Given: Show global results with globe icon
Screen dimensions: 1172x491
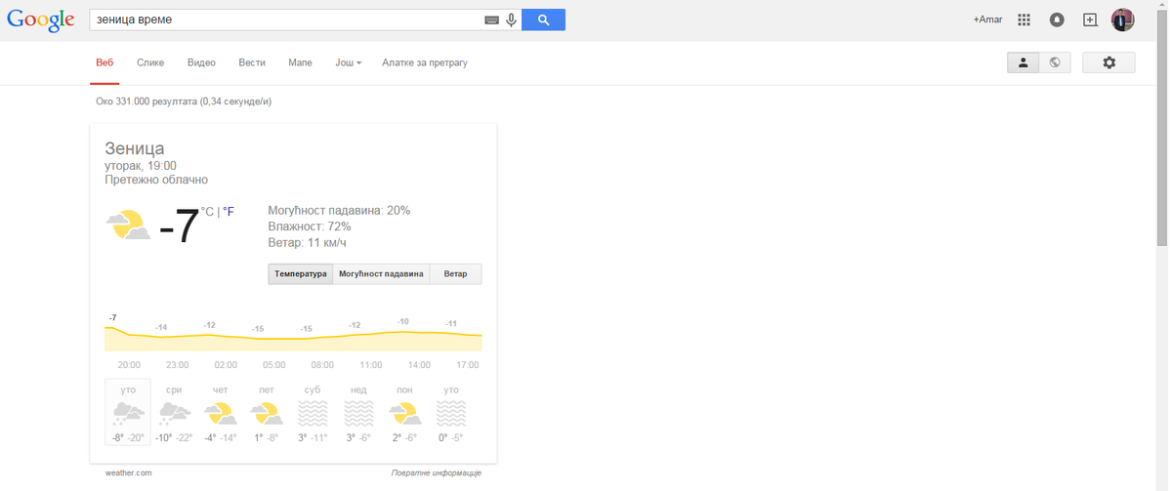Looking at the screenshot, I should coord(1055,62).
